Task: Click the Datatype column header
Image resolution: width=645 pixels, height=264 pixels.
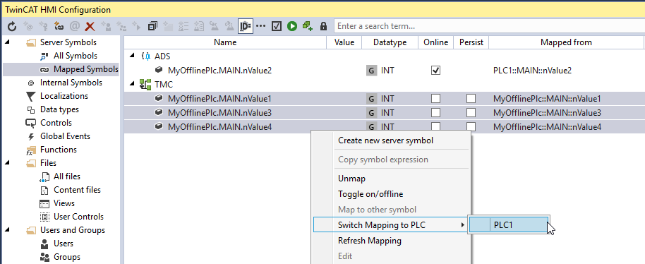Action: pyautogui.click(x=390, y=42)
